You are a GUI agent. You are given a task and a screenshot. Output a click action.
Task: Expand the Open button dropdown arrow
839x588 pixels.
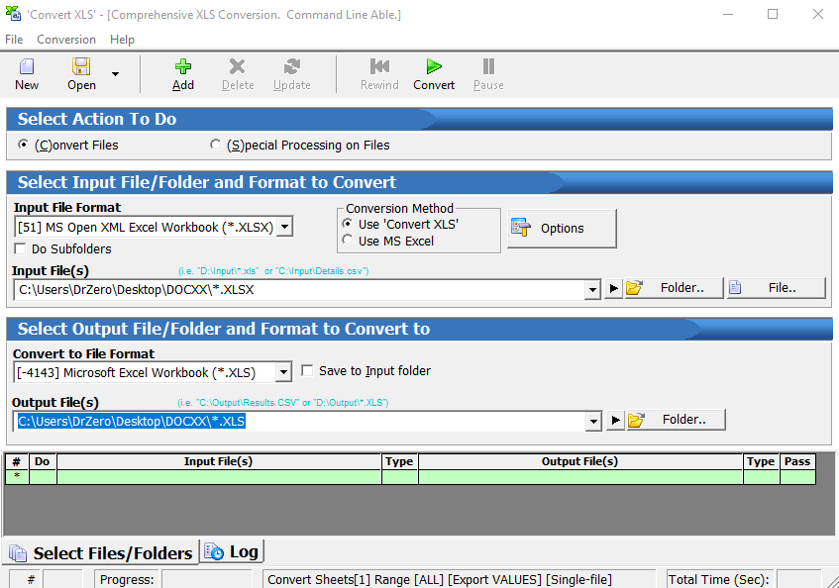pos(115,74)
